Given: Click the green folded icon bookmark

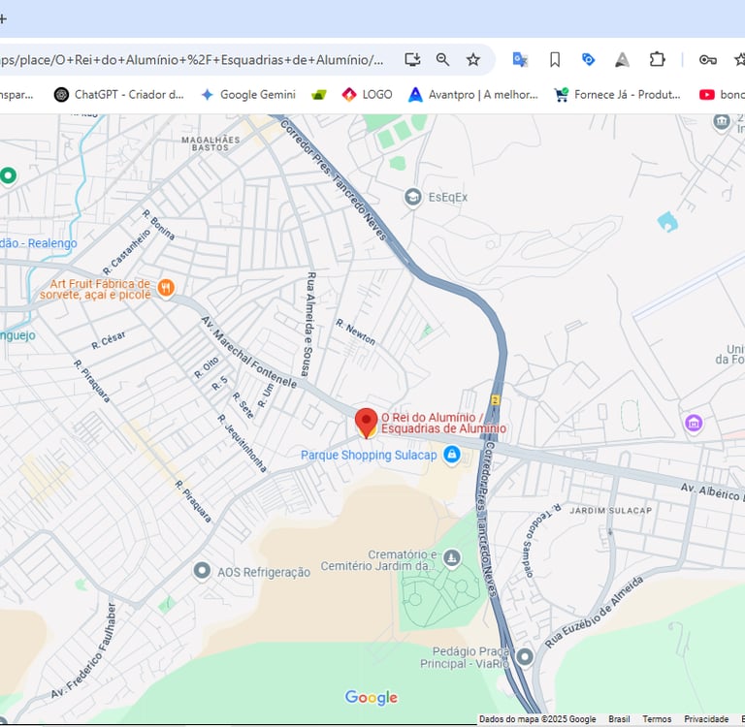Looking at the screenshot, I should click(x=319, y=95).
